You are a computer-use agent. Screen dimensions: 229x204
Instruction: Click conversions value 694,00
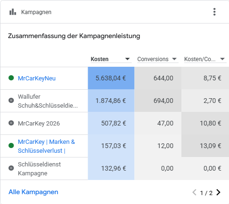(164, 101)
